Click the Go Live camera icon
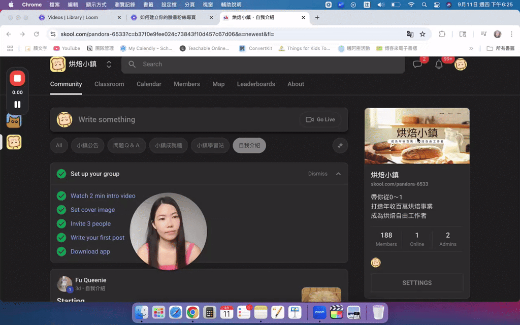The width and height of the screenshot is (520, 325). tap(309, 119)
